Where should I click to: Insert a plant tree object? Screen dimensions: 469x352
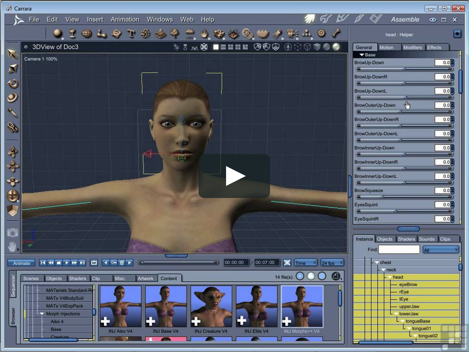coord(175,34)
